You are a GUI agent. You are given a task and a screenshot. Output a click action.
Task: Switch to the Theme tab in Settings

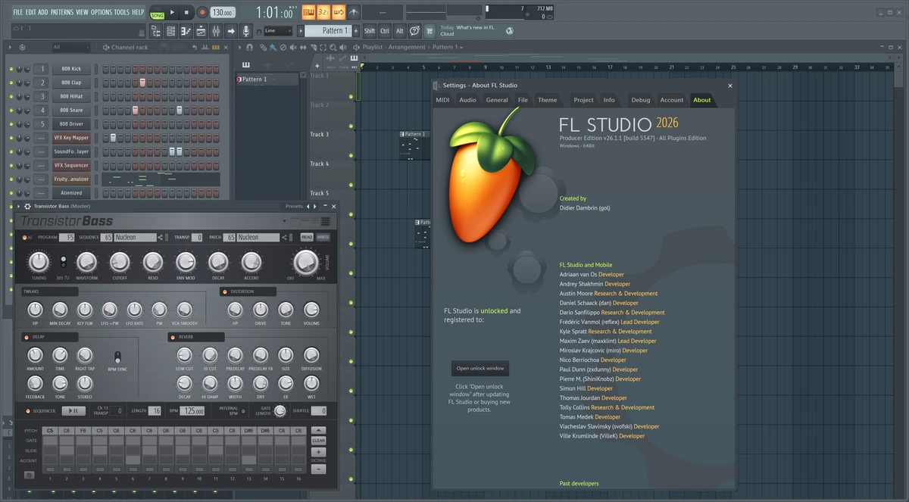(547, 100)
